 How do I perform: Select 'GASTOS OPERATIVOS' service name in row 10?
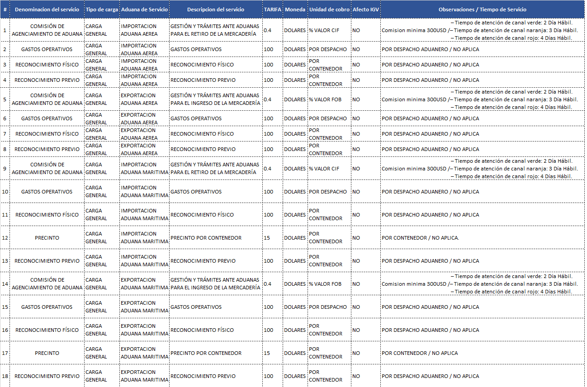tap(47, 192)
